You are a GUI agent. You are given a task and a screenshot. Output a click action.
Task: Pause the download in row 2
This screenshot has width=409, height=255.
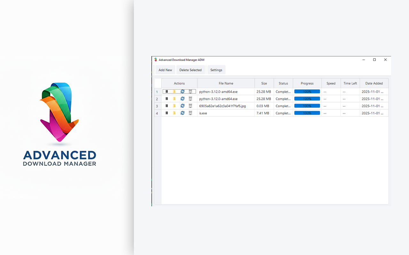[166, 98]
